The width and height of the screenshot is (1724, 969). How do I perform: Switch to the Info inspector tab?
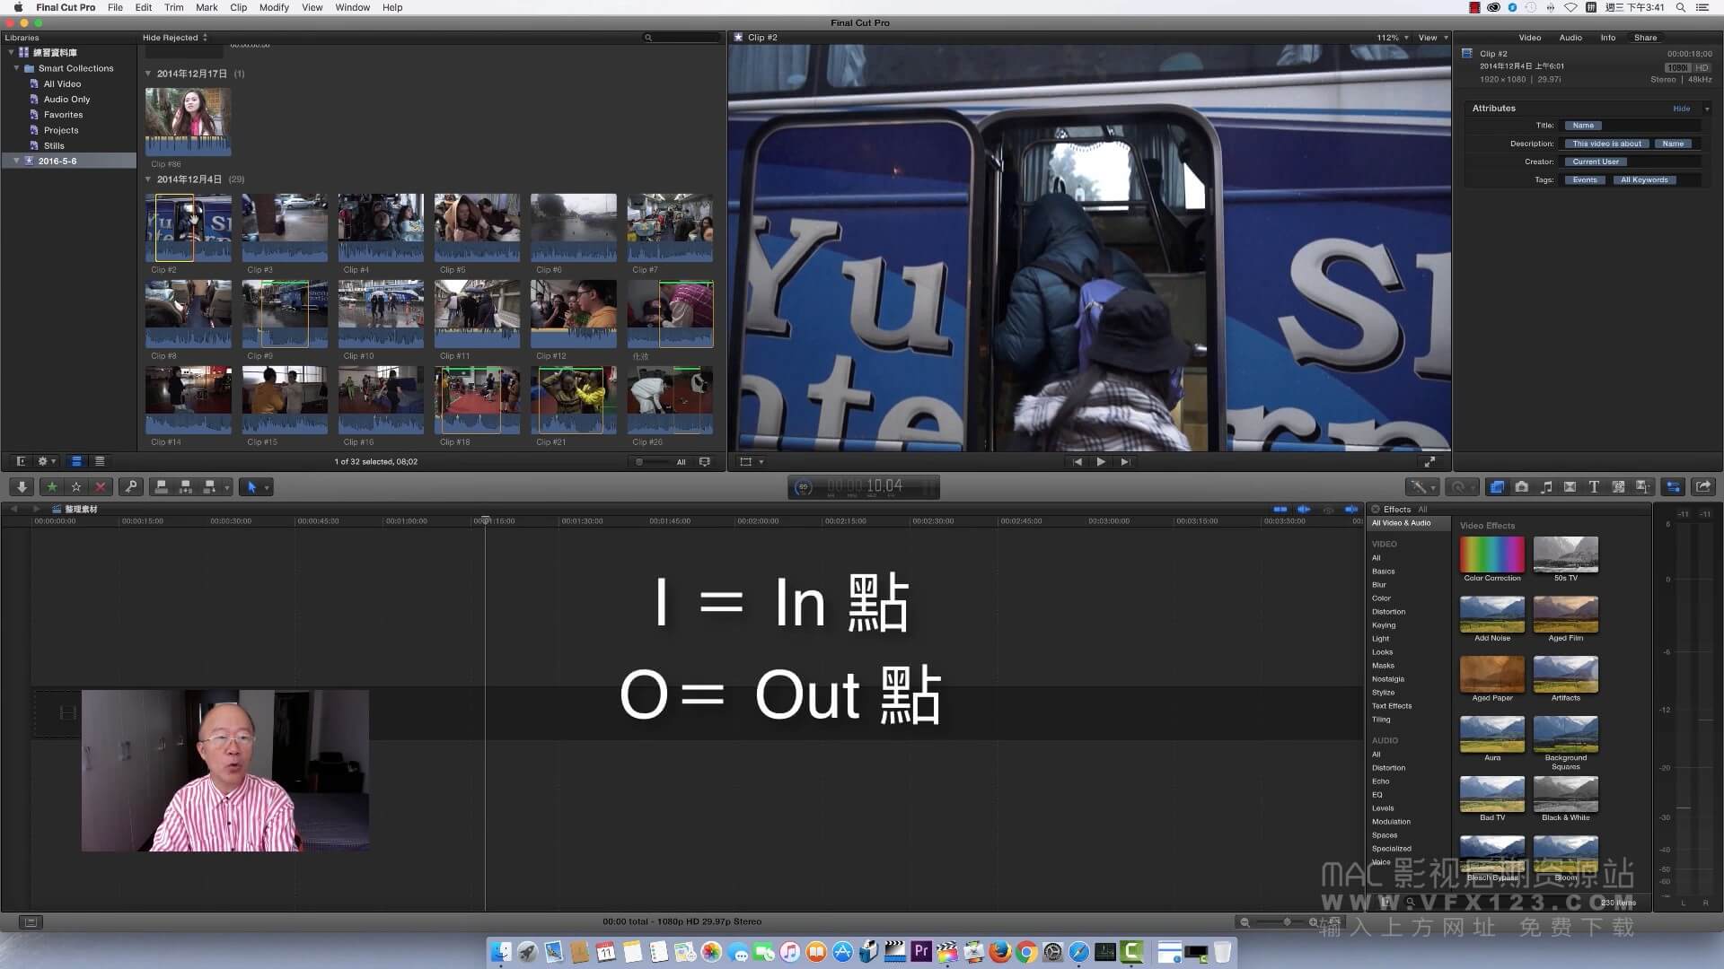click(1607, 38)
